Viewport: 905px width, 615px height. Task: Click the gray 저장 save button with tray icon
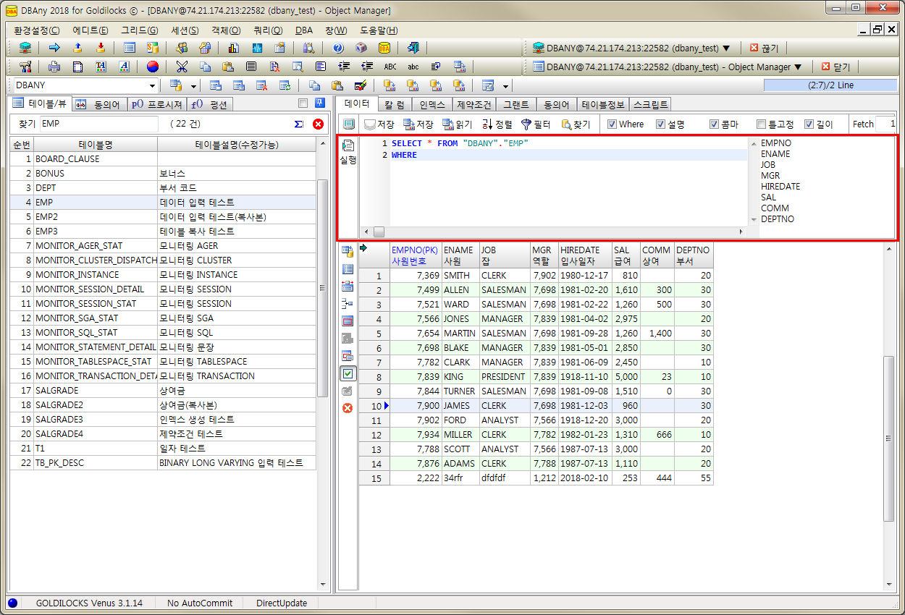tap(379, 124)
